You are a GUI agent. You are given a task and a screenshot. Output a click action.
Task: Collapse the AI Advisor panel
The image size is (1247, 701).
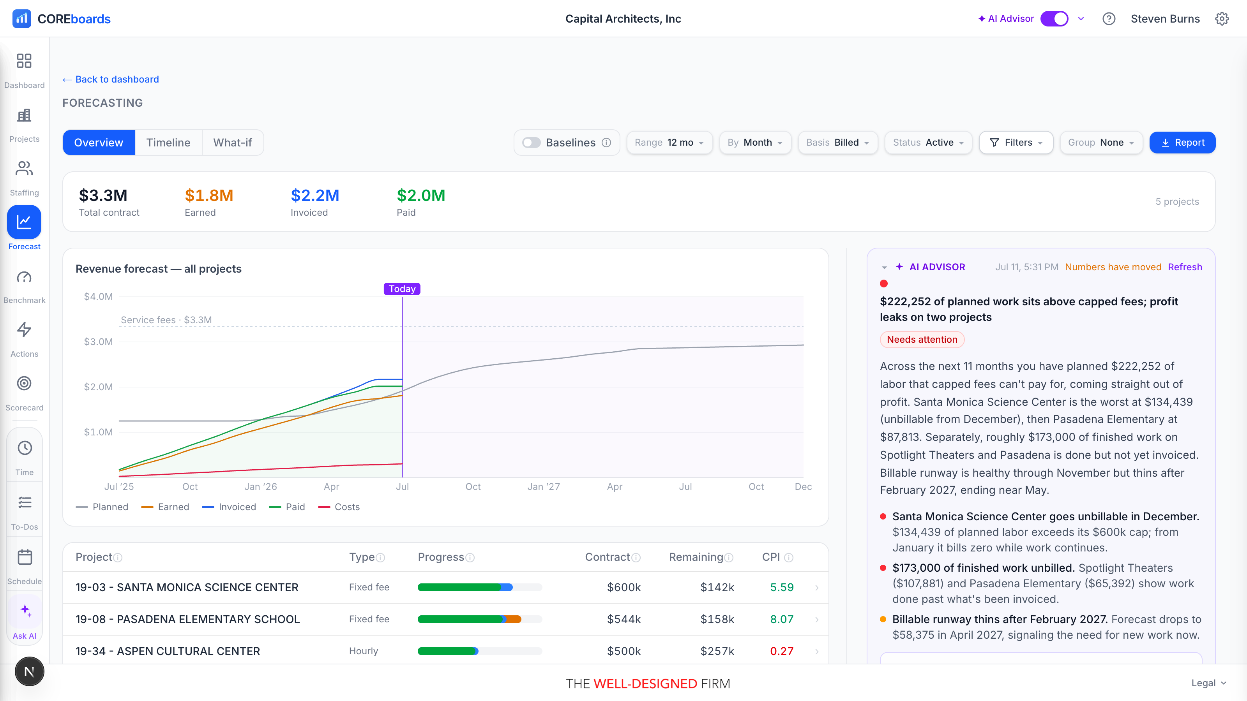click(x=885, y=268)
